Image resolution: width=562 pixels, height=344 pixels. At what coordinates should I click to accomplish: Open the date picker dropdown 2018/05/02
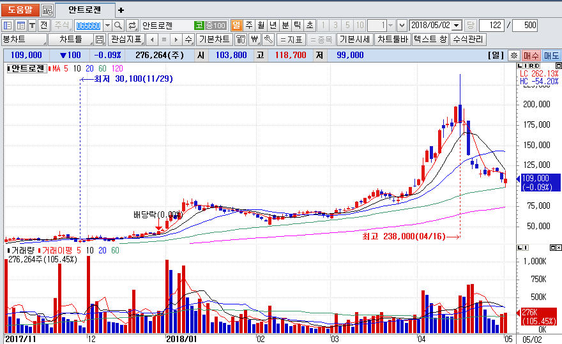click(456, 26)
